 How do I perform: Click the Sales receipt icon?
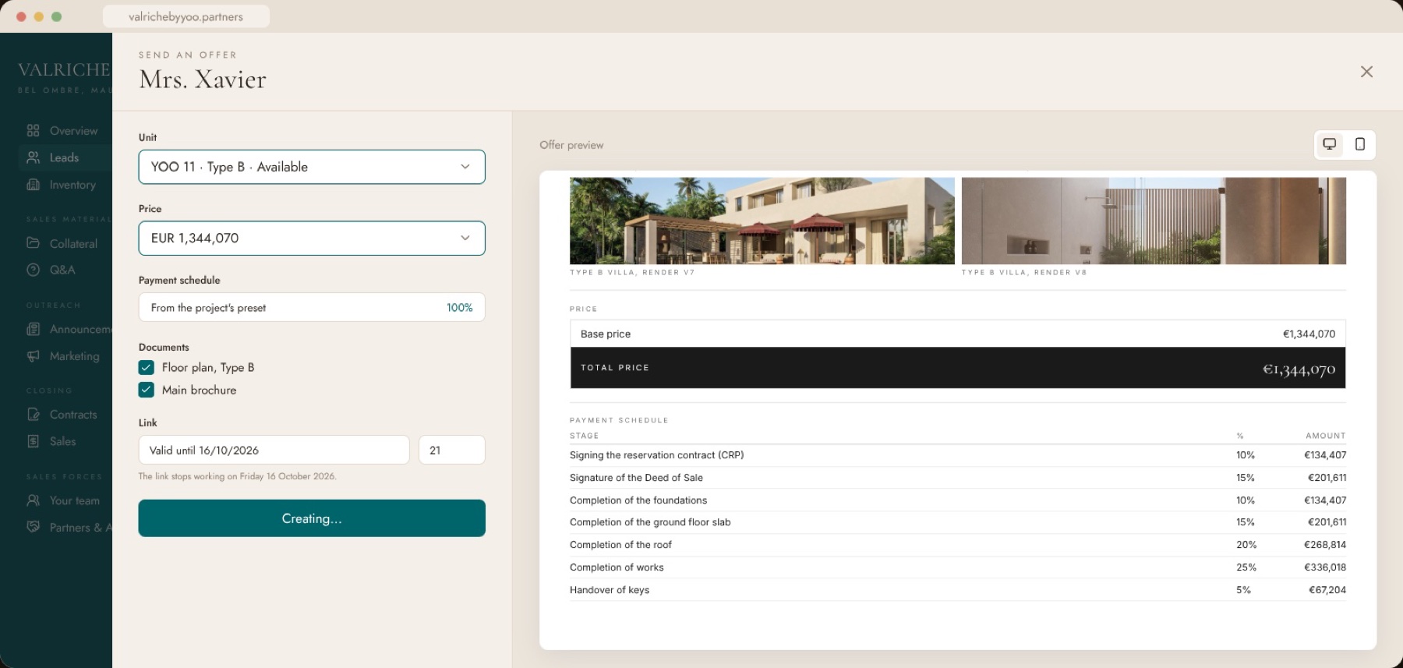coord(33,441)
